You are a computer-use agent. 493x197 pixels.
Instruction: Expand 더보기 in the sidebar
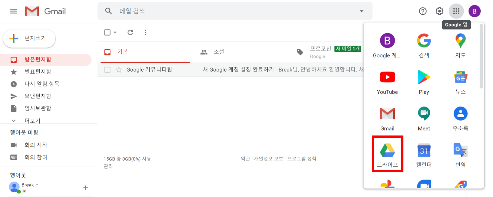pyautogui.click(x=33, y=121)
